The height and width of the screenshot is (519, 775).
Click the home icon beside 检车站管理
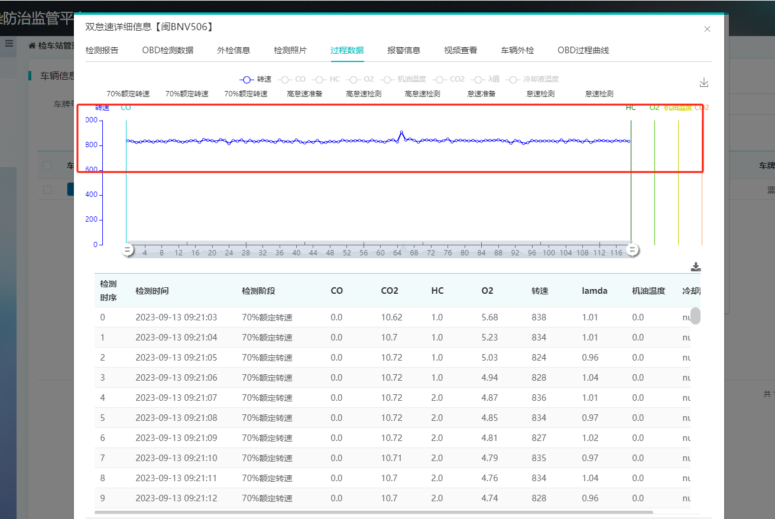[x=32, y=45]
